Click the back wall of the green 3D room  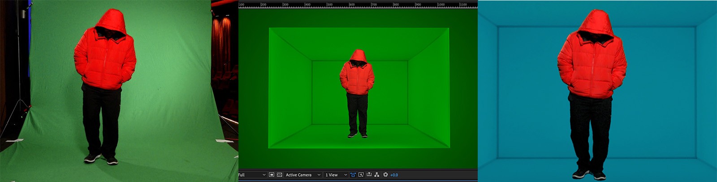click(x=390, y=90)
